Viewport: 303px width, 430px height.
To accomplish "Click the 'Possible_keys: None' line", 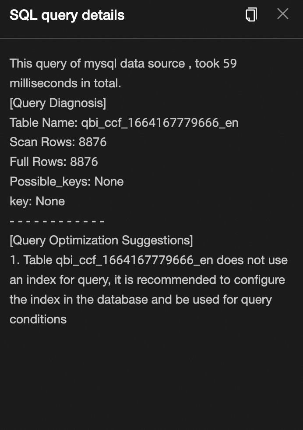I will (x=67, y=182).
